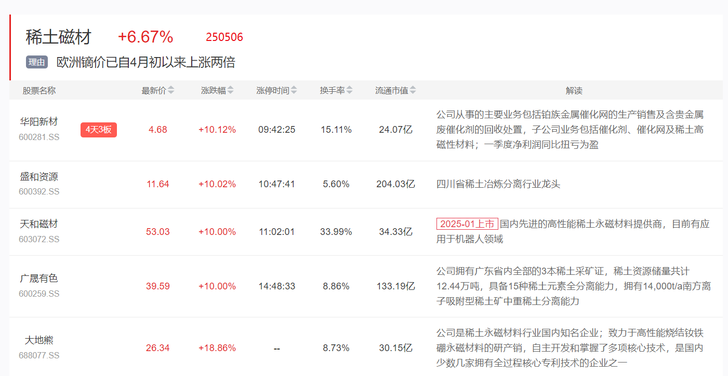Image resolution: width=728 pixels, height=376 pixels.
Task: Click market cap 24.07亿
Action: (396, 130)
